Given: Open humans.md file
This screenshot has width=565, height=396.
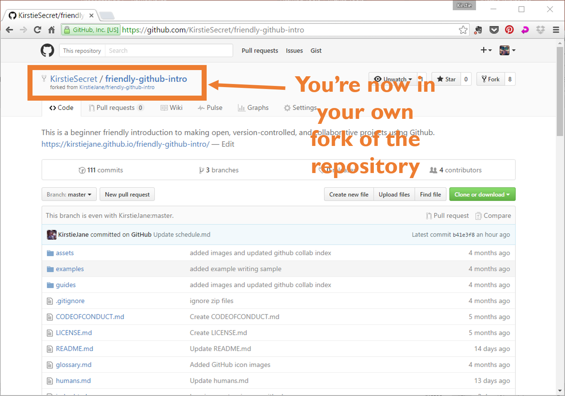Looking at the screenshot, I should click(x=73, y=381).
